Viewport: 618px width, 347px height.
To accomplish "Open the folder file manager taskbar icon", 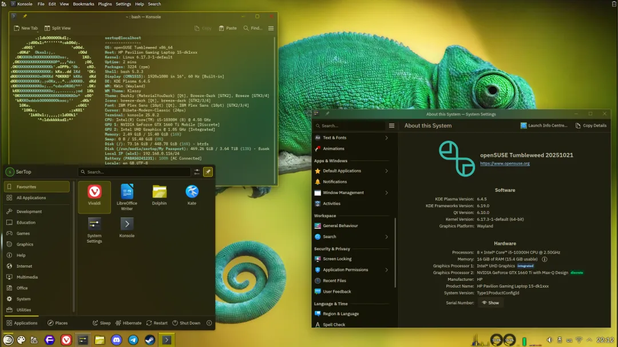I will coord(100,340).
